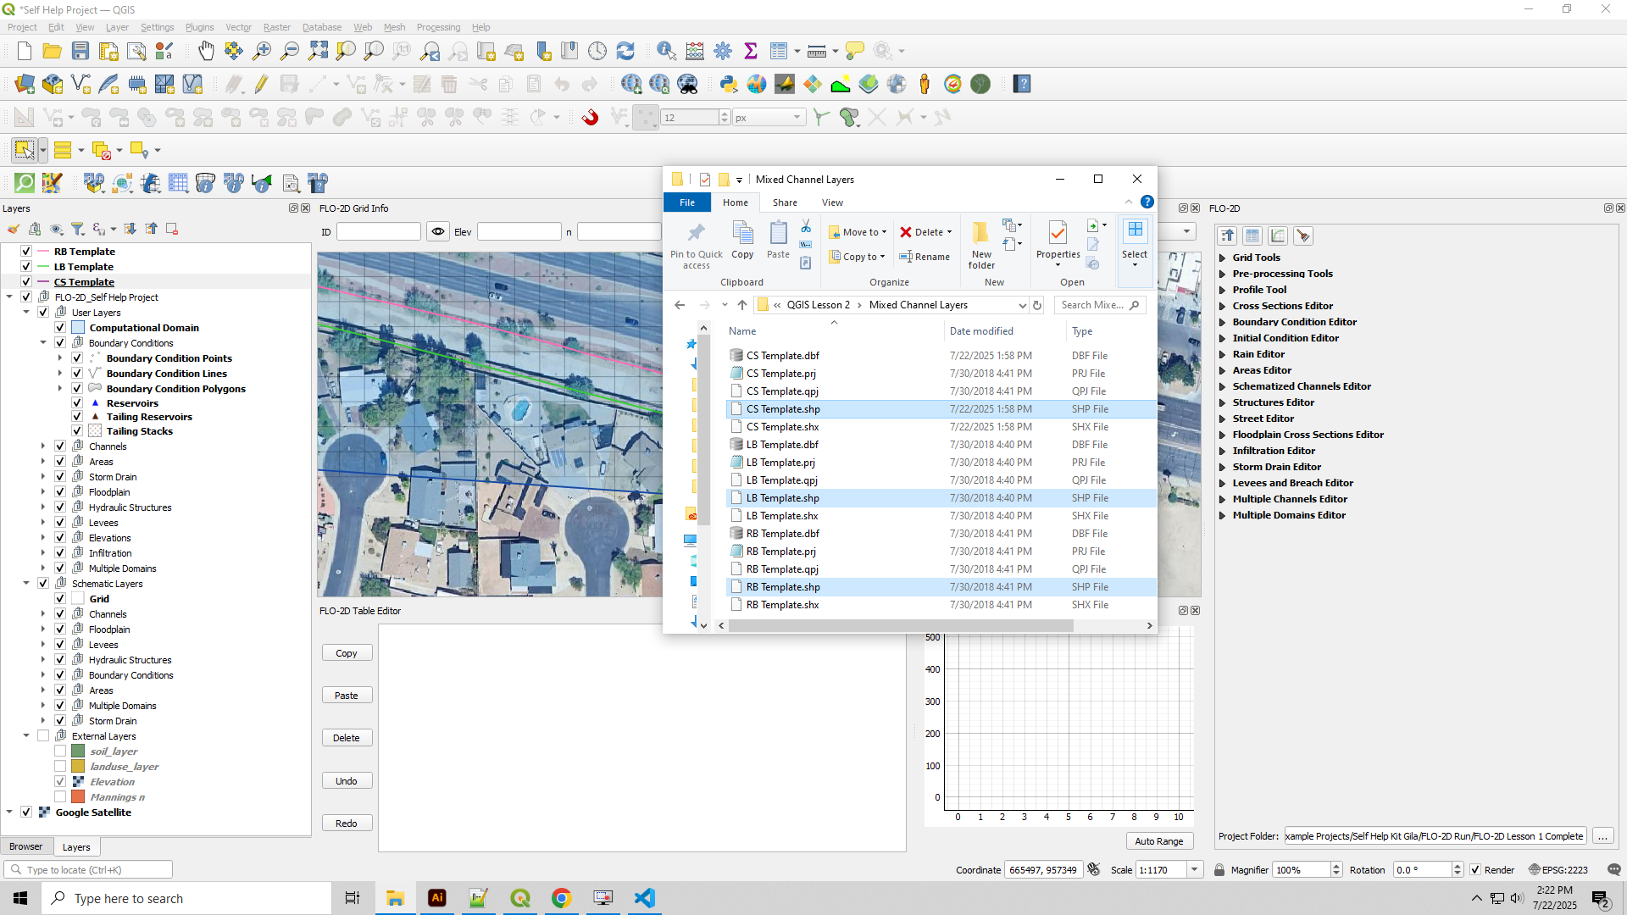
Task: Click the soil_layer green color swatch
Action: pyautogui.click(x=78, y=751)
